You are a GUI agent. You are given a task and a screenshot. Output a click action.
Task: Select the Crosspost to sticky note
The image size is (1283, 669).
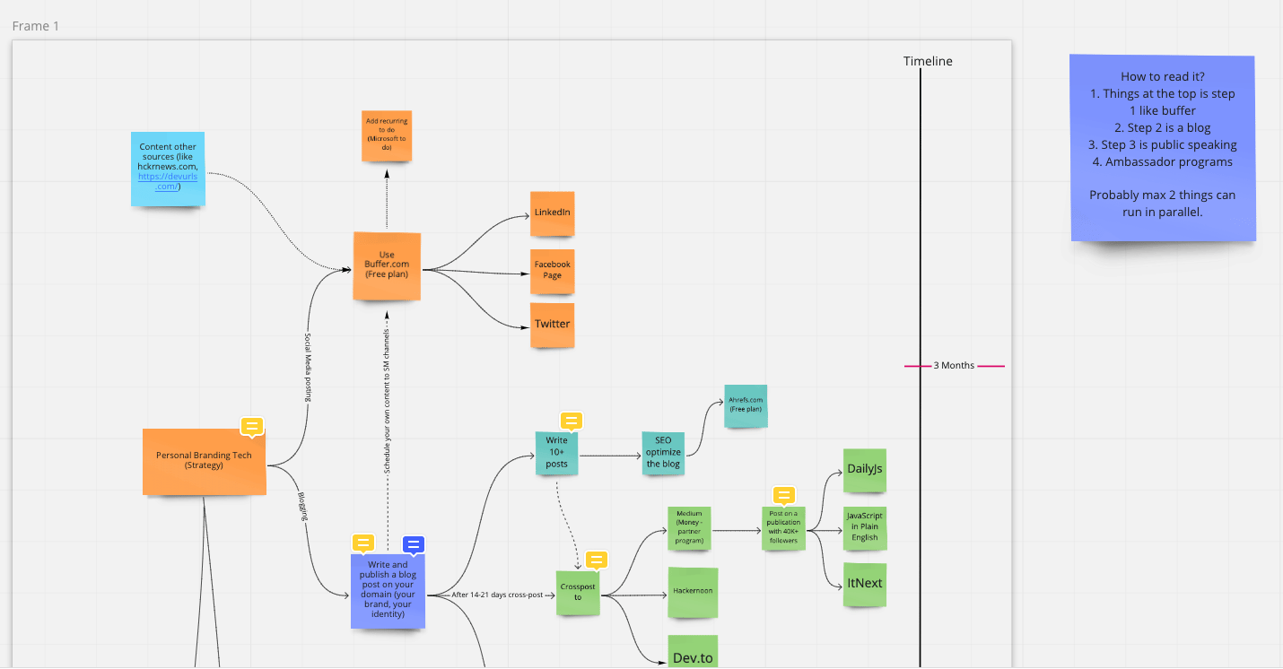point(578,593)
